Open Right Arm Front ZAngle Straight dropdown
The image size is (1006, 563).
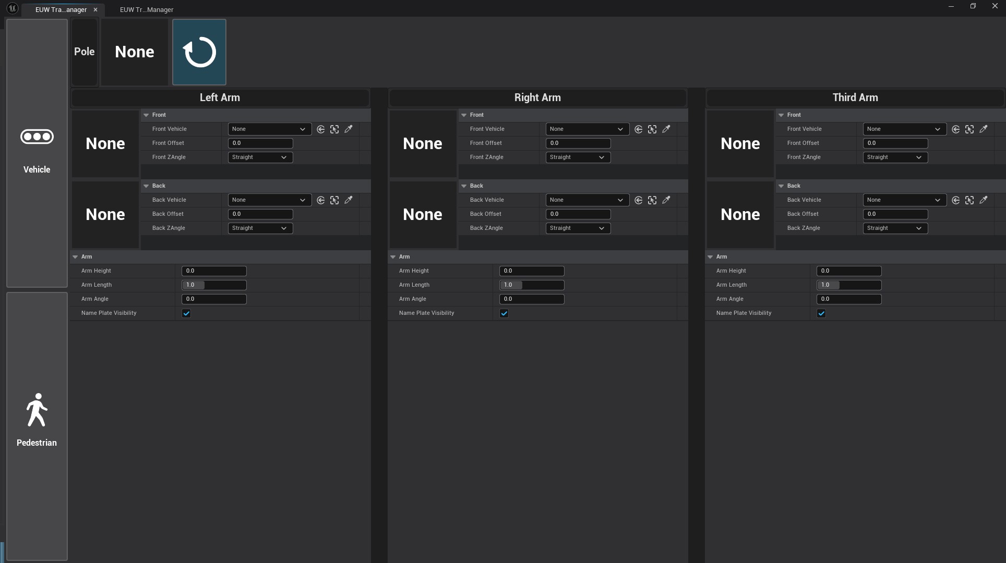(x=578, y=157)
